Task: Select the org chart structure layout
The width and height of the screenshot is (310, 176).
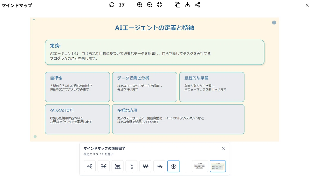Action: tap(118, 166)
